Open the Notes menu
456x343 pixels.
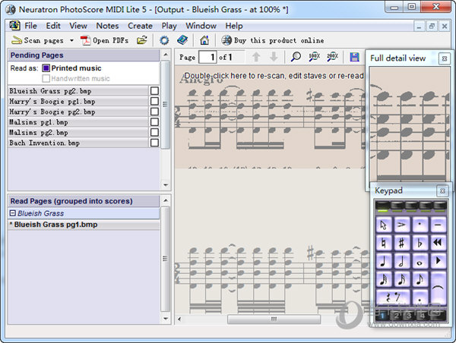point(107,26)
